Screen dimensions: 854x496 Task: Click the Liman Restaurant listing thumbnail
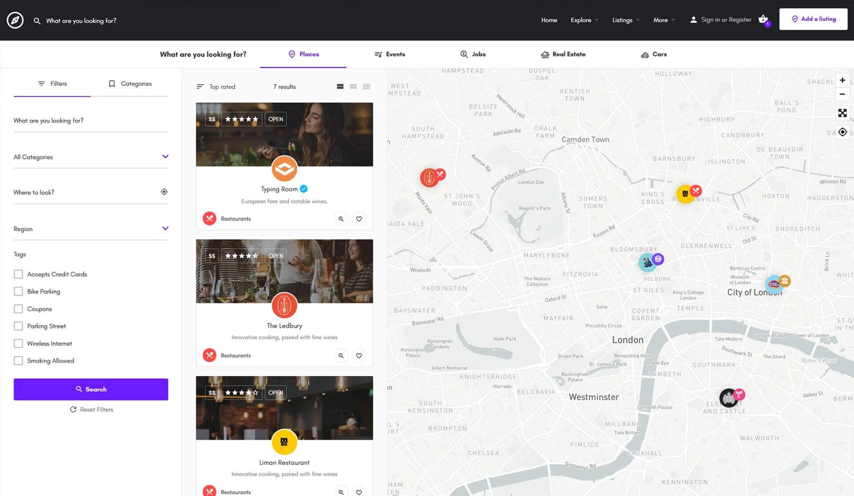coord(284,407)
